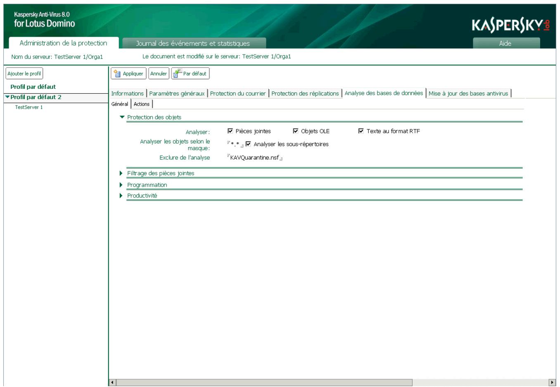Open the Informations tab
The width and height of the screenshot is (560, 387).
click(128, 93)
